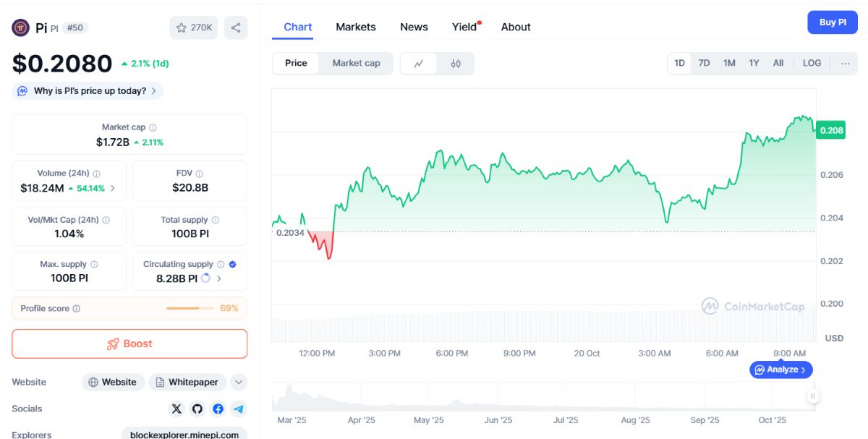
Task: Click the FDV info icon
Action: (200, 174)
